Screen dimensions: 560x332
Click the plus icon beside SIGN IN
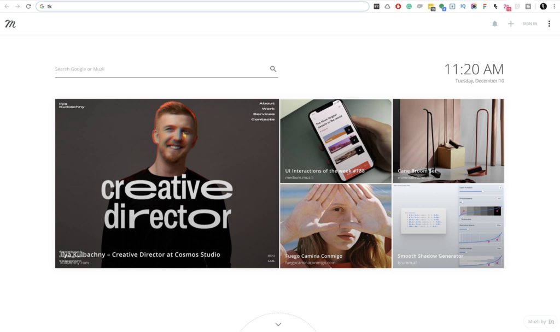tap(511, 24)
